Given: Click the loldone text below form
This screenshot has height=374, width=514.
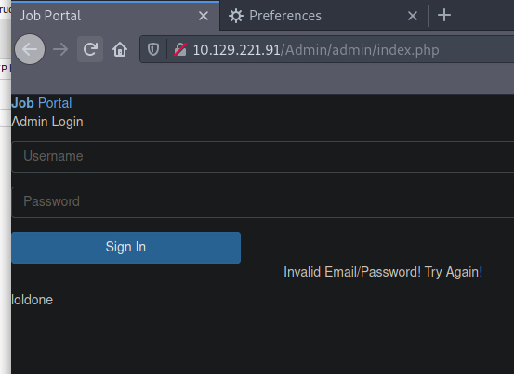Looking at the screenshot, I should pyautogui.click(x=33, y=300).
